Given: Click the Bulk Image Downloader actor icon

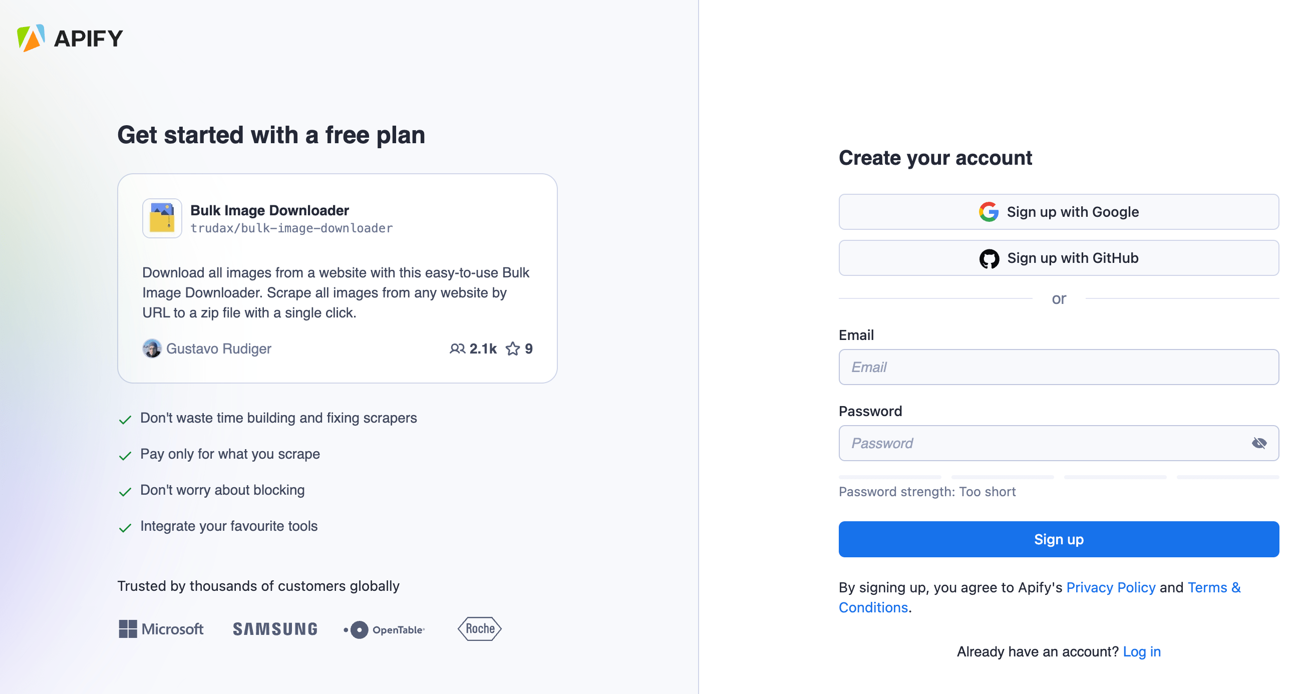Looking at the screenshot, I should click(162, 218).
